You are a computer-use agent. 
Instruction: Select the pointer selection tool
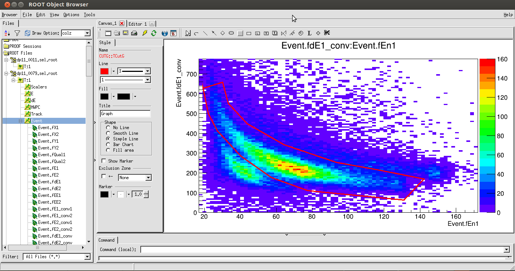point(188,33)
